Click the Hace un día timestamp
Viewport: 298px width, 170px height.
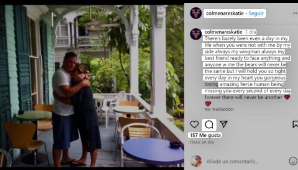coord(202,142)
